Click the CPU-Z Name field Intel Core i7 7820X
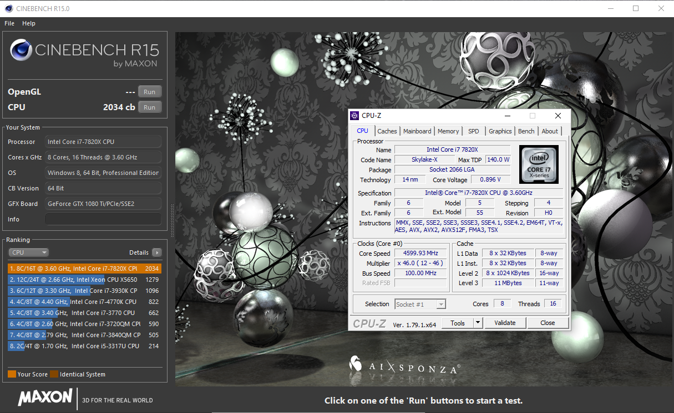 coord(452,149)
